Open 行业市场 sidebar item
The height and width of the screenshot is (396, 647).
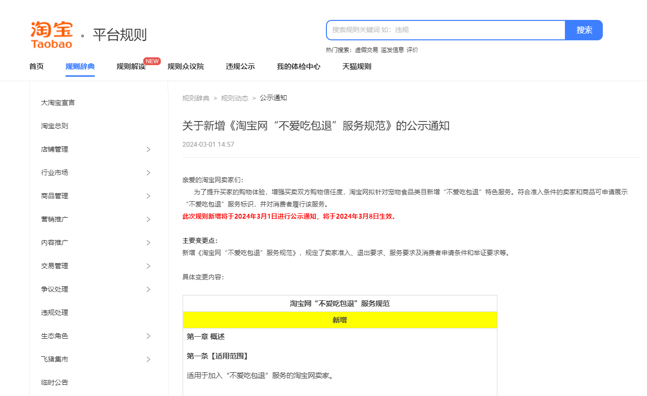(x=54, y=172)
